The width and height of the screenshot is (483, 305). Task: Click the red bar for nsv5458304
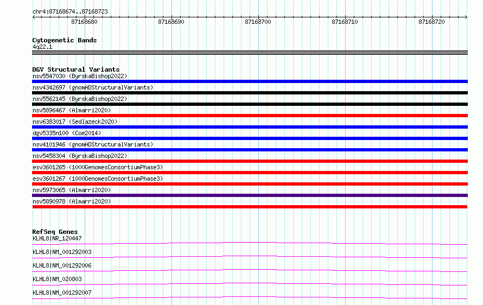[250, 161]
